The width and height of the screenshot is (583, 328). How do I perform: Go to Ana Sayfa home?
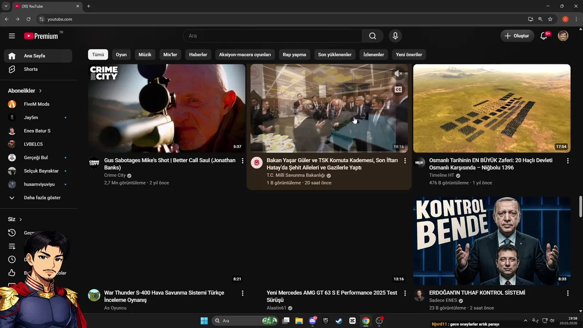(38, 56)
